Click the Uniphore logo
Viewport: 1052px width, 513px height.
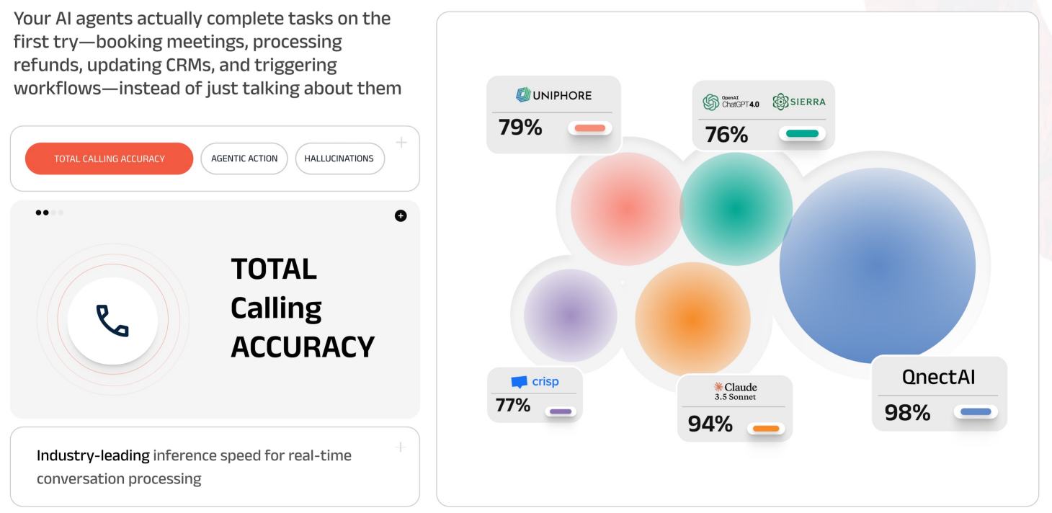click(553, 95)
